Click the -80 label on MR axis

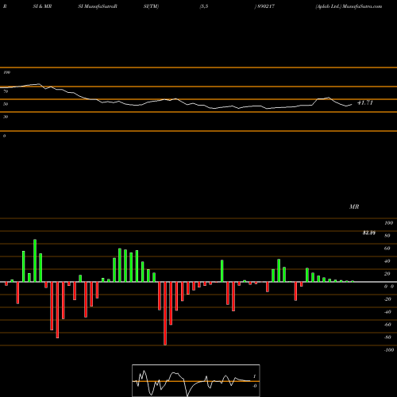pos(387,337)
